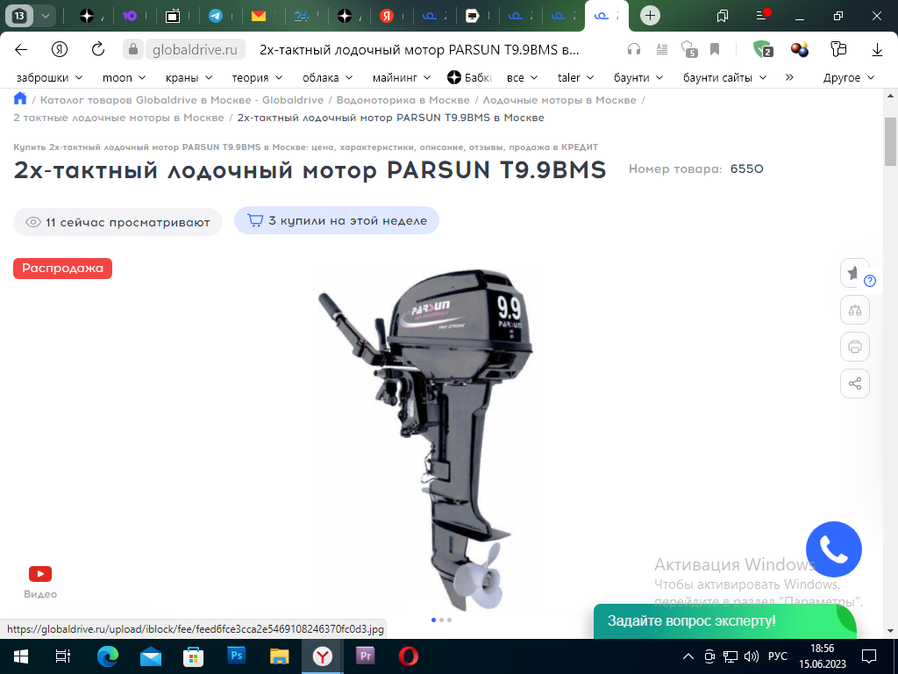
Task: Open Лодочные моторы в Москве breadcrumb
Action: point(559,100)
